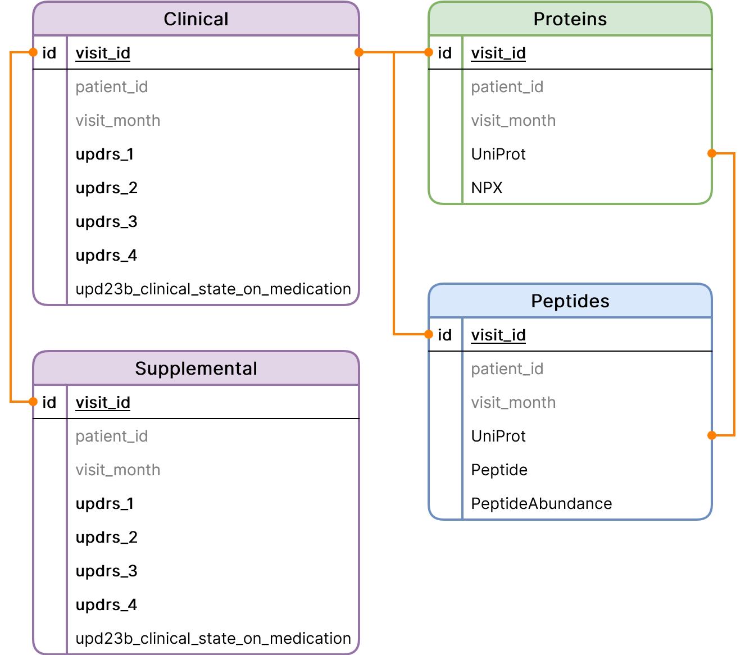Select the Clinical table header

[x=196, y=19]
